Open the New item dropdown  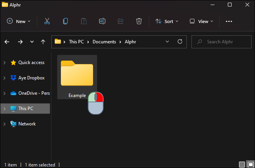coord(19,21)
